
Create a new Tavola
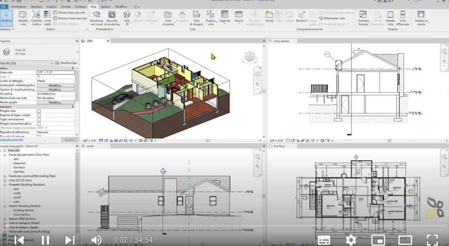[x=270, y=17]
